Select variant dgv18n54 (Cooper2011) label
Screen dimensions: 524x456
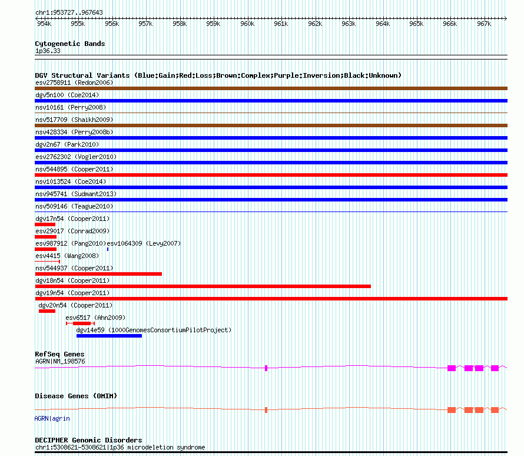point(72,280)
